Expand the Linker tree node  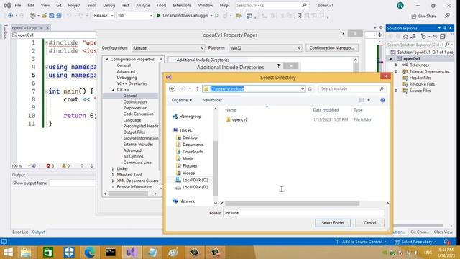tap(114, 168)
